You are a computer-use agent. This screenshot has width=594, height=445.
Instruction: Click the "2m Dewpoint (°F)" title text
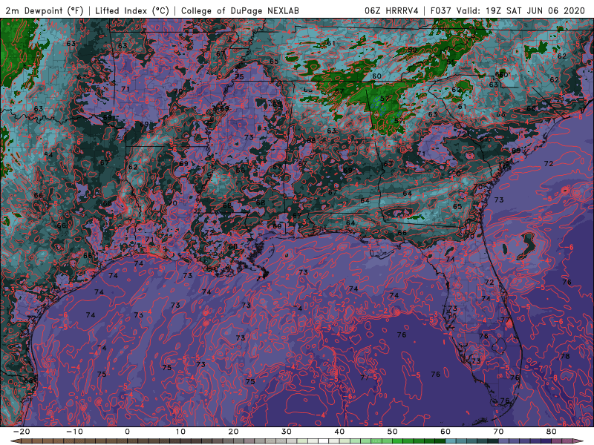(44, 10)
